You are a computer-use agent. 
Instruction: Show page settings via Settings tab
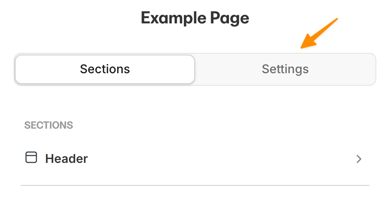tap(285, 69)
